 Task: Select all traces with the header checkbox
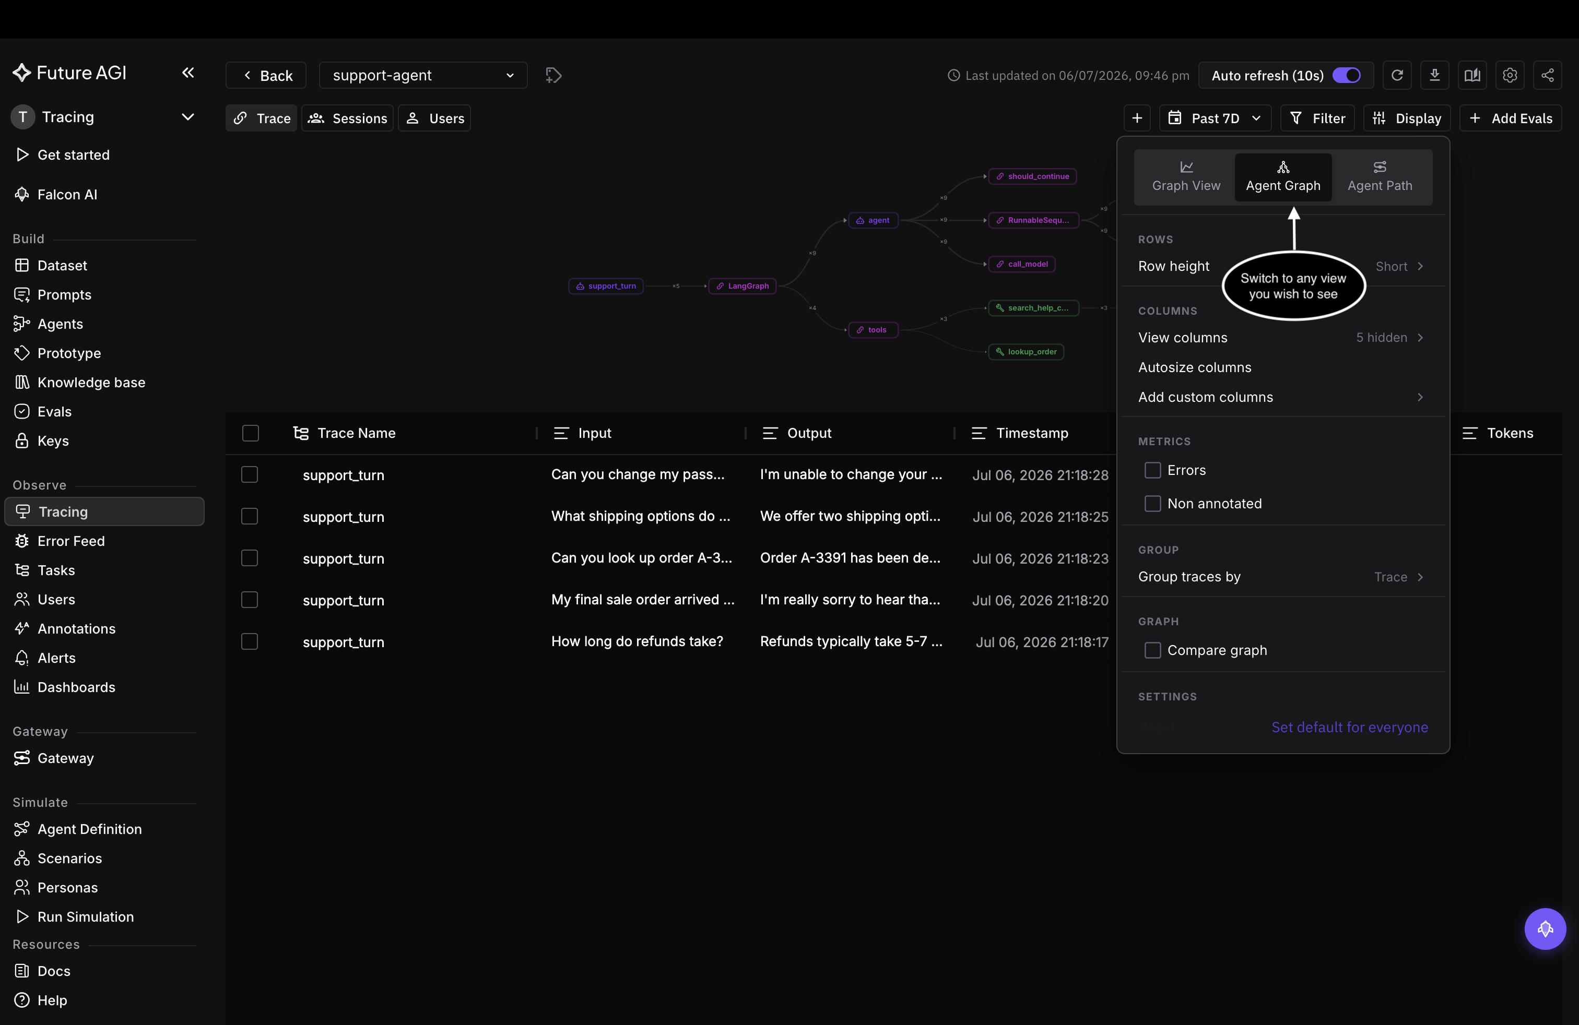[x=250, y=433]
